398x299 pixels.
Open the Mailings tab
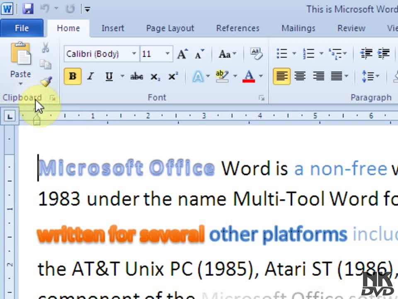(298, 28)
